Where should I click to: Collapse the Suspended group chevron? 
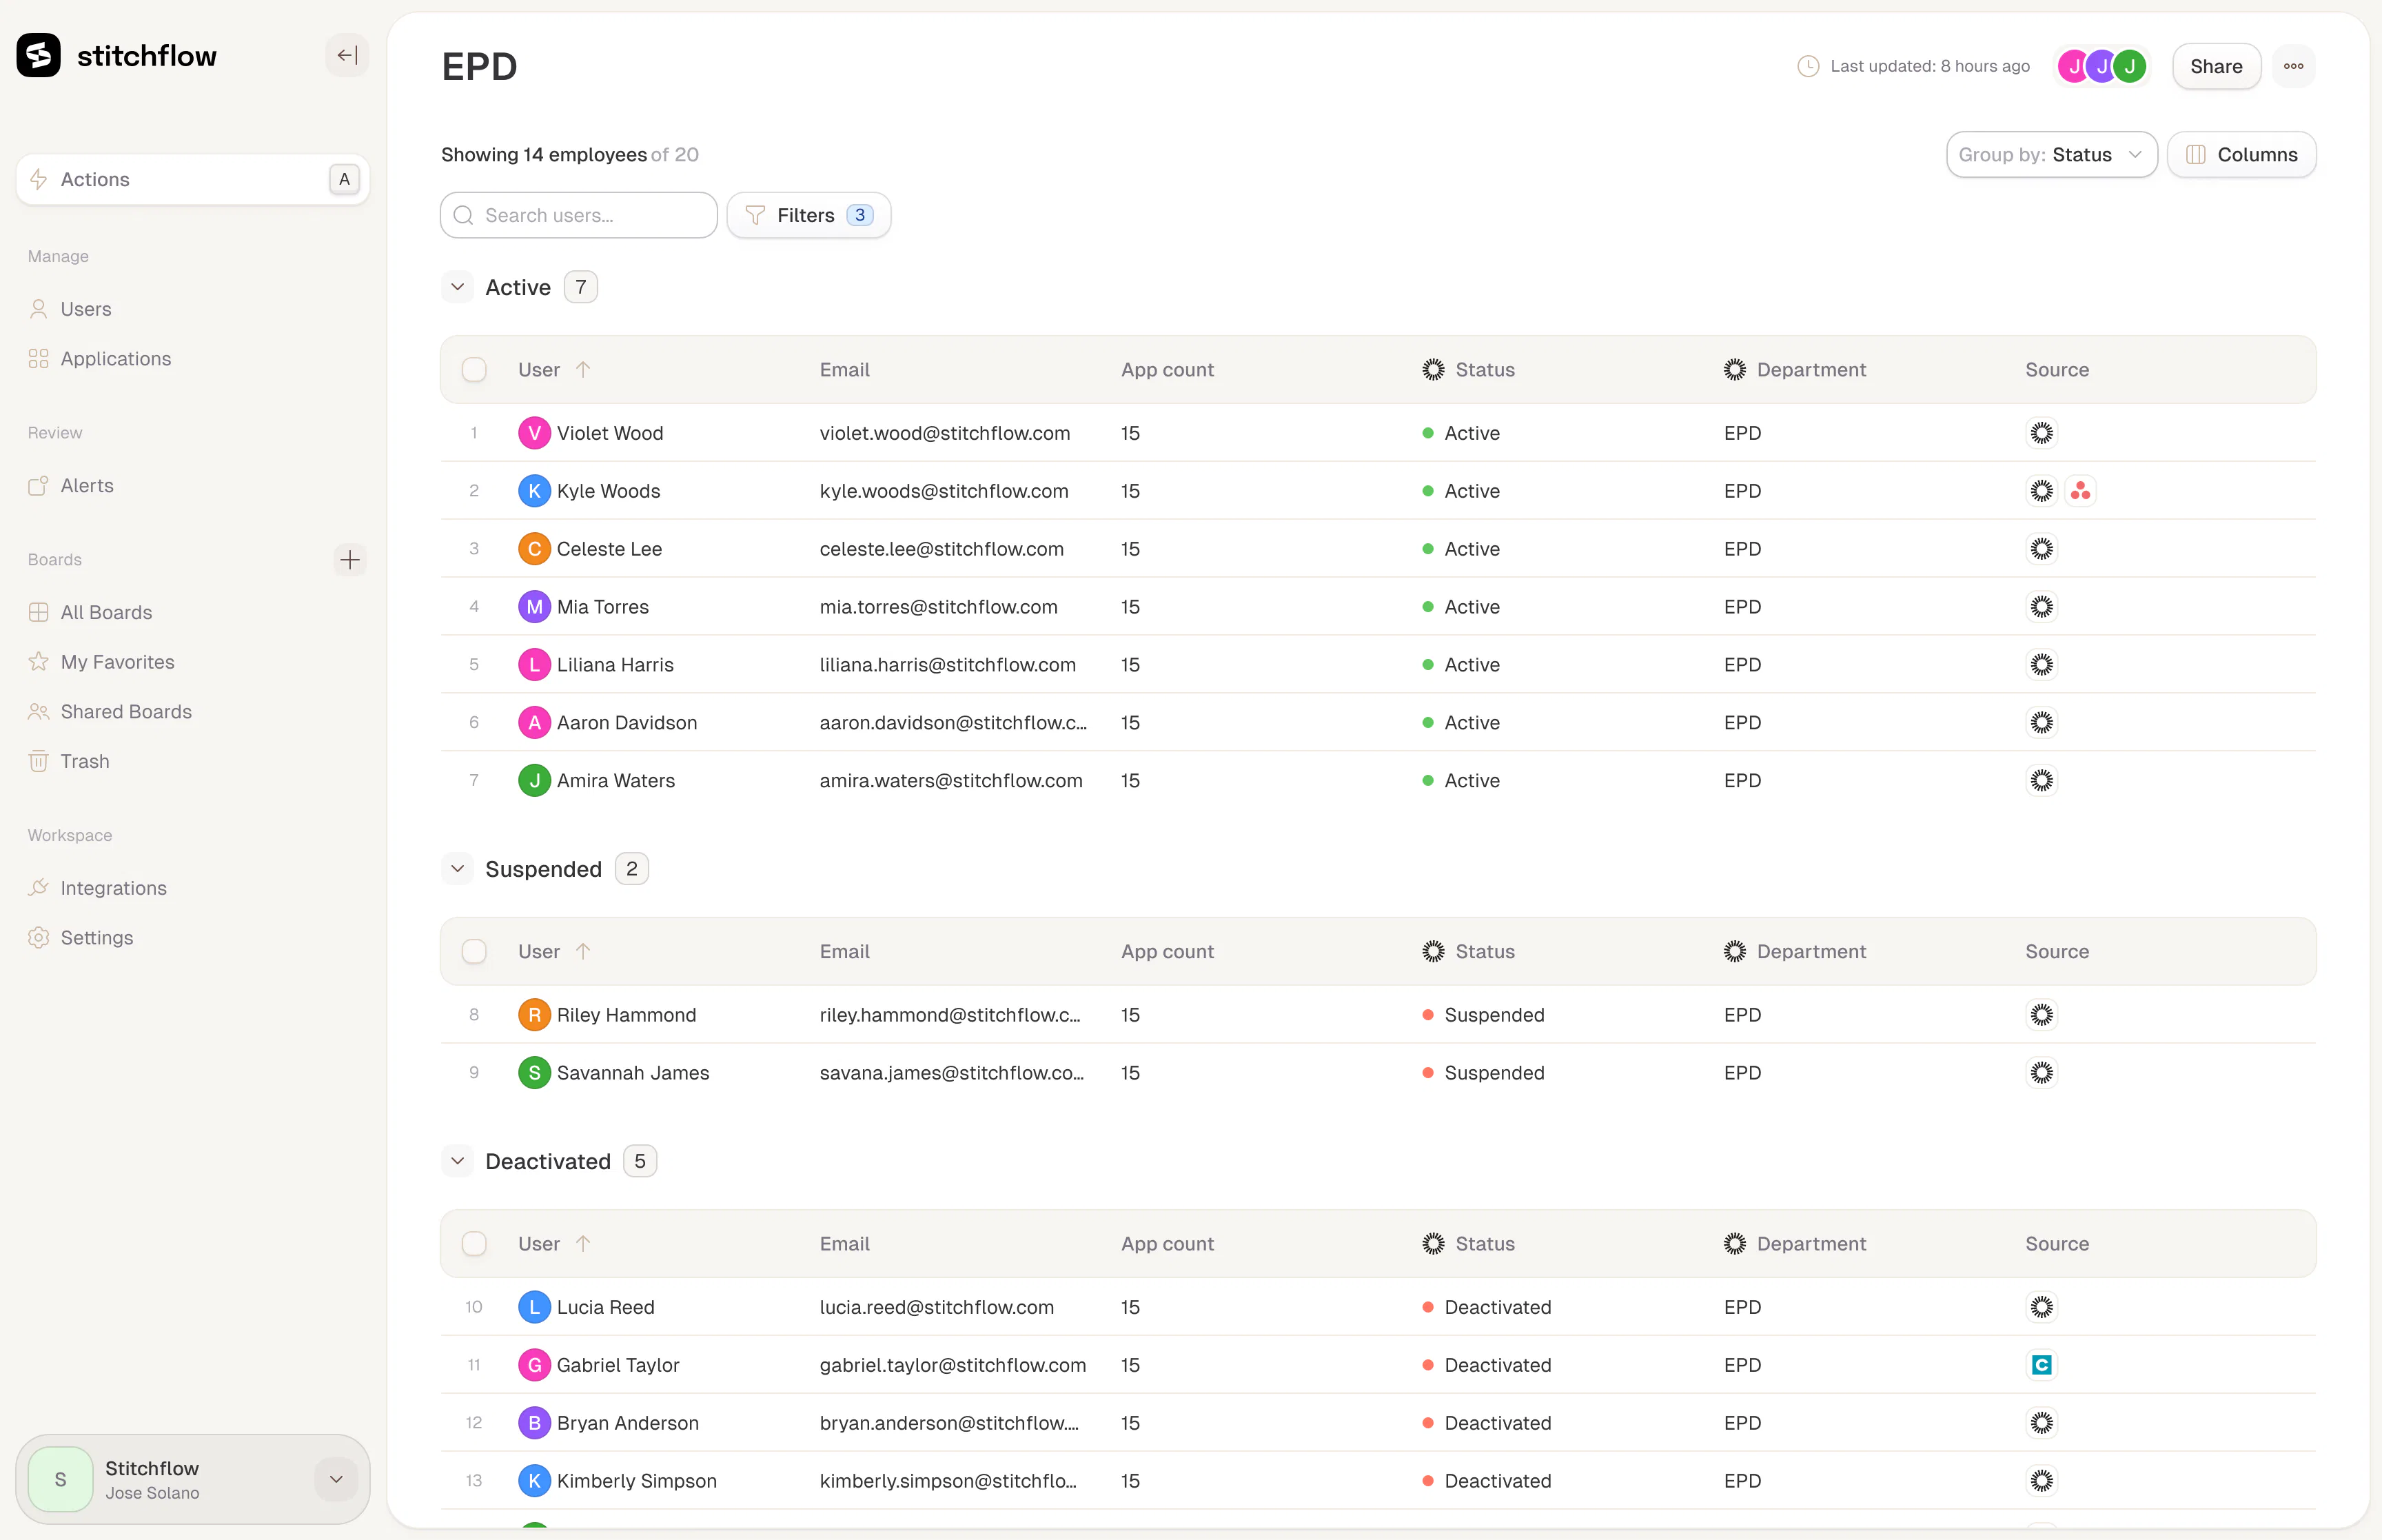click(457, 869)
